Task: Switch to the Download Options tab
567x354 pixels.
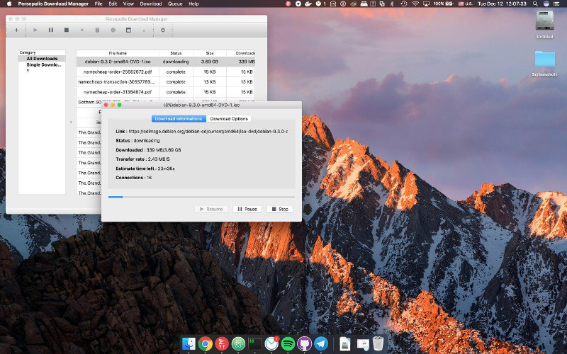Action: point(229,119)
